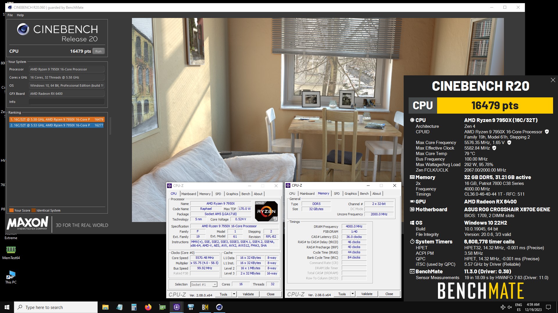This screenshot has height=313, width=558.
Task: Open the green PCIe card app in taskbar
Action: pyautogui.click(x=162, y=307)
